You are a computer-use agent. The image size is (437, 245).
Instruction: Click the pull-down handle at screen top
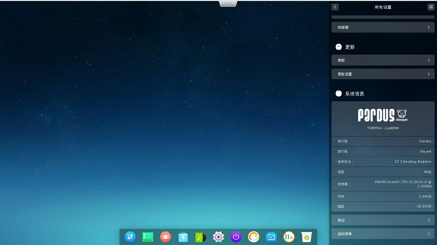pyautogui.click(x=228, y=4)
